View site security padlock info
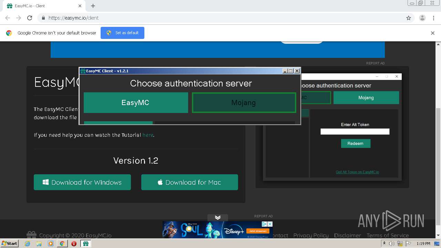Image resolution: width=441 pixels, height=248 pixels. coord(43,18)
